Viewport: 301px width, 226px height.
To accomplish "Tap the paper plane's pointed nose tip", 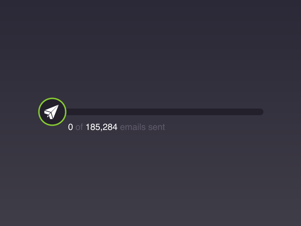I will pyautogui.click(x=58, y=105).
